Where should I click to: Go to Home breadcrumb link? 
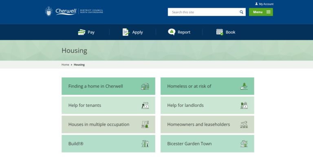point(65,65)
